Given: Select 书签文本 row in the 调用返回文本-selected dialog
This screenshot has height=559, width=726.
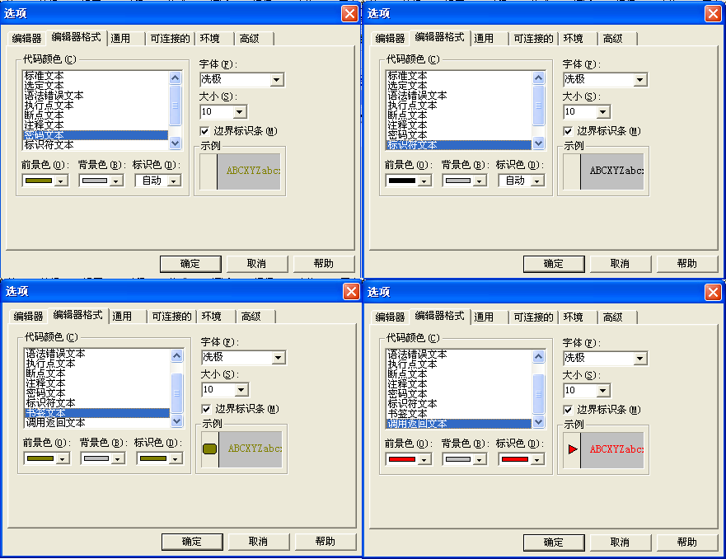Looking at the screenshot, I should [459, 414].
